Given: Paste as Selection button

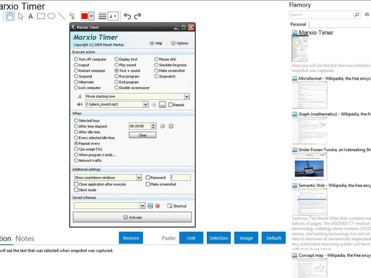Looking at the screenshot, I should [218, 238].
